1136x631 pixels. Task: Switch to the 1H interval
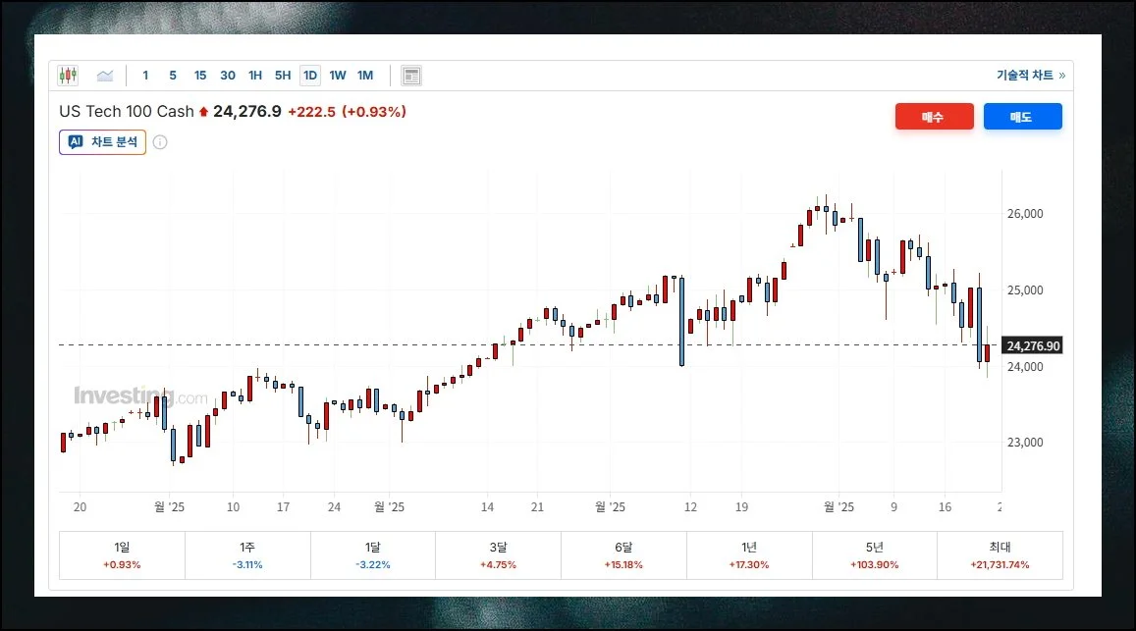point(255,76)
